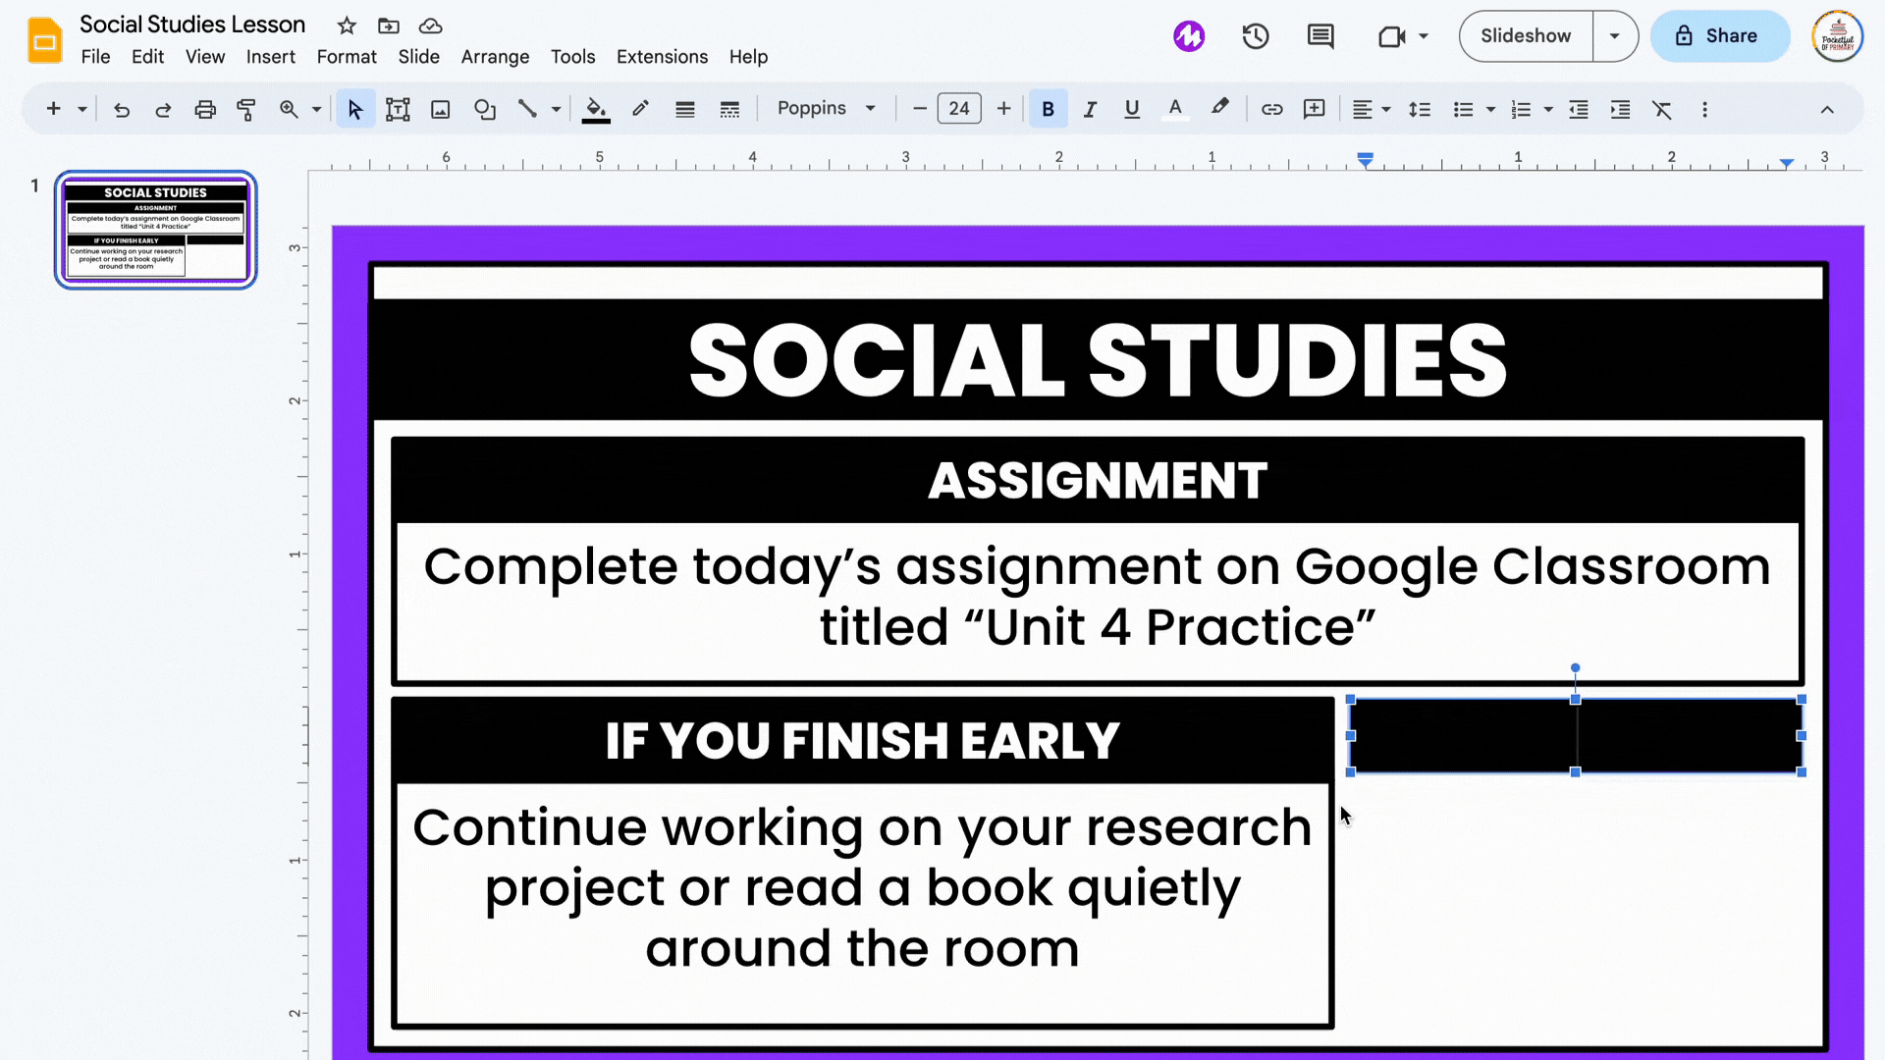Open the toolbar More options three dots
Image resolution: width=1885 pixels, height=1060 pixels.
click(x=1704, y=109)
